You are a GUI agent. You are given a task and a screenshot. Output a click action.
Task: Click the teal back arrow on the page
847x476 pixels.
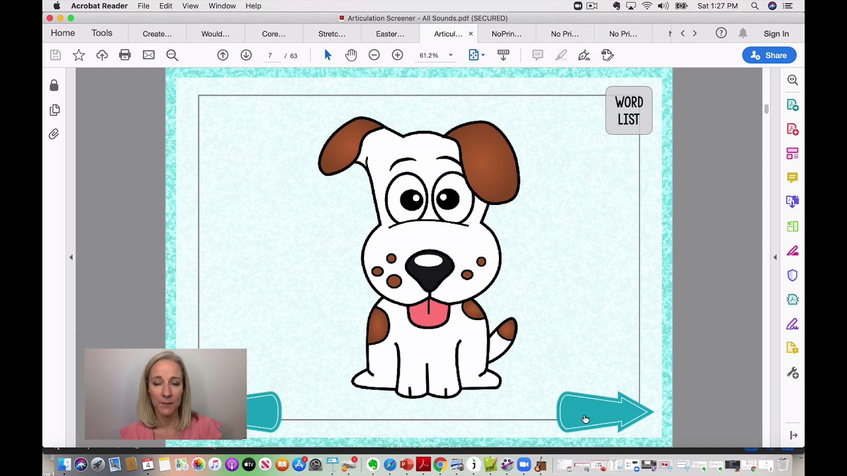tap(264, 411)
